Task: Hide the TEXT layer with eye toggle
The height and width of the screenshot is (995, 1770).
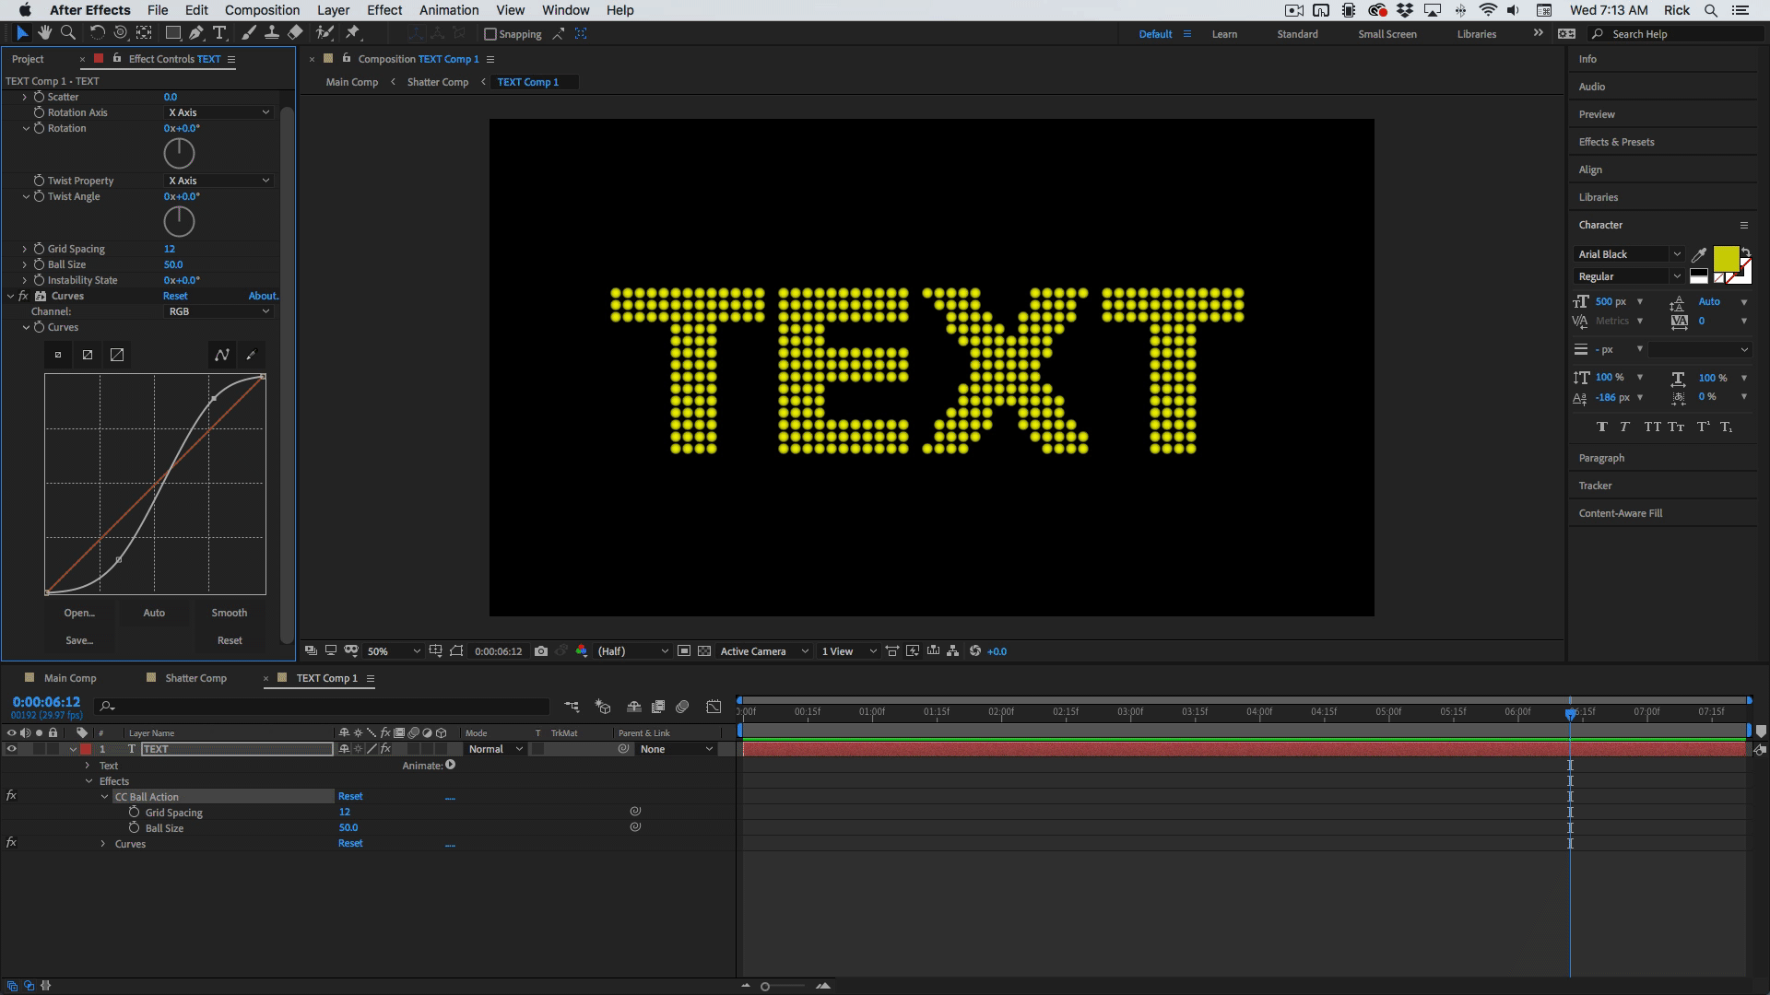Action: click(12, 749)
